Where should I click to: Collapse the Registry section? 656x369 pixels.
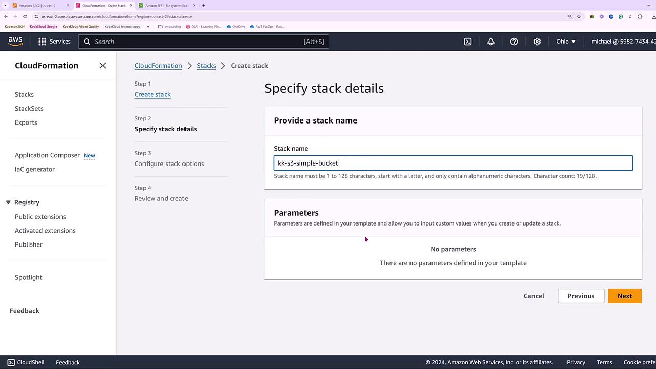[8, 202]
